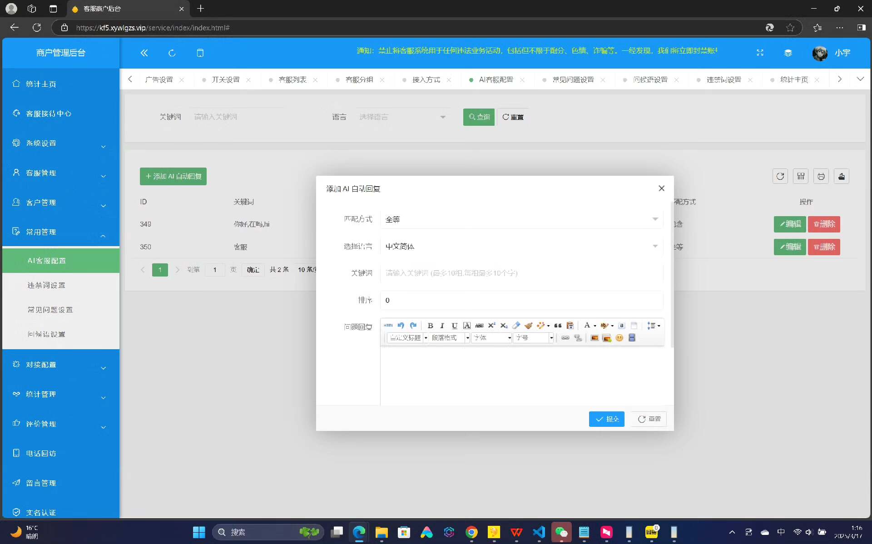Insert an emoticon in the editor
The width and height of the screenshot is (872, 544).
pyautogui.click(x=619, y=338)
